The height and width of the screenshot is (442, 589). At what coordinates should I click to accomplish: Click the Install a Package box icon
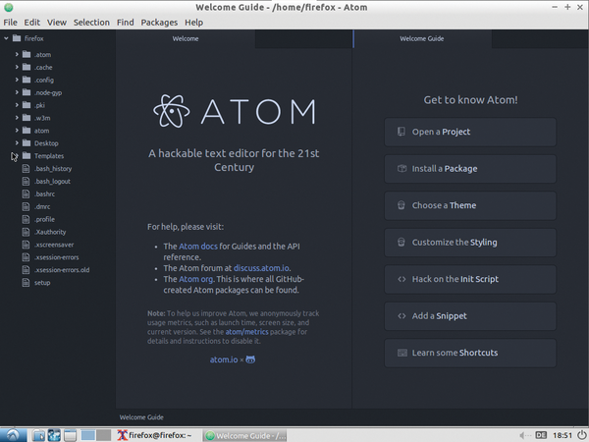pos(401,169)
